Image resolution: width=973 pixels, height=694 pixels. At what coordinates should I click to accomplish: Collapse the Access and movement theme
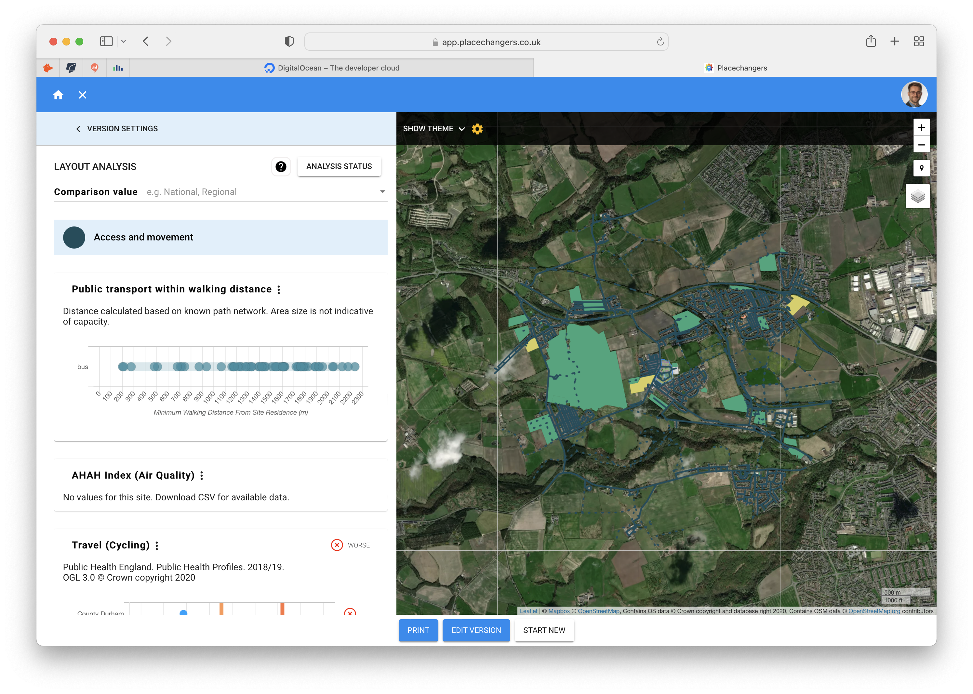(220, 237)
